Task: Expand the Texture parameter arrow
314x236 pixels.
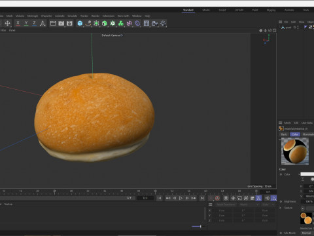Action: tap(281, 208)
